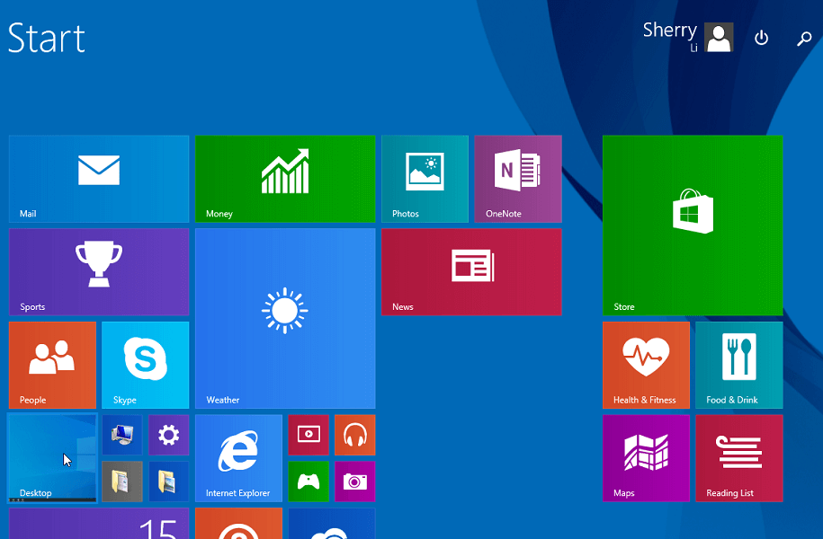Open the Reading List tile

[x=739, y=458]
